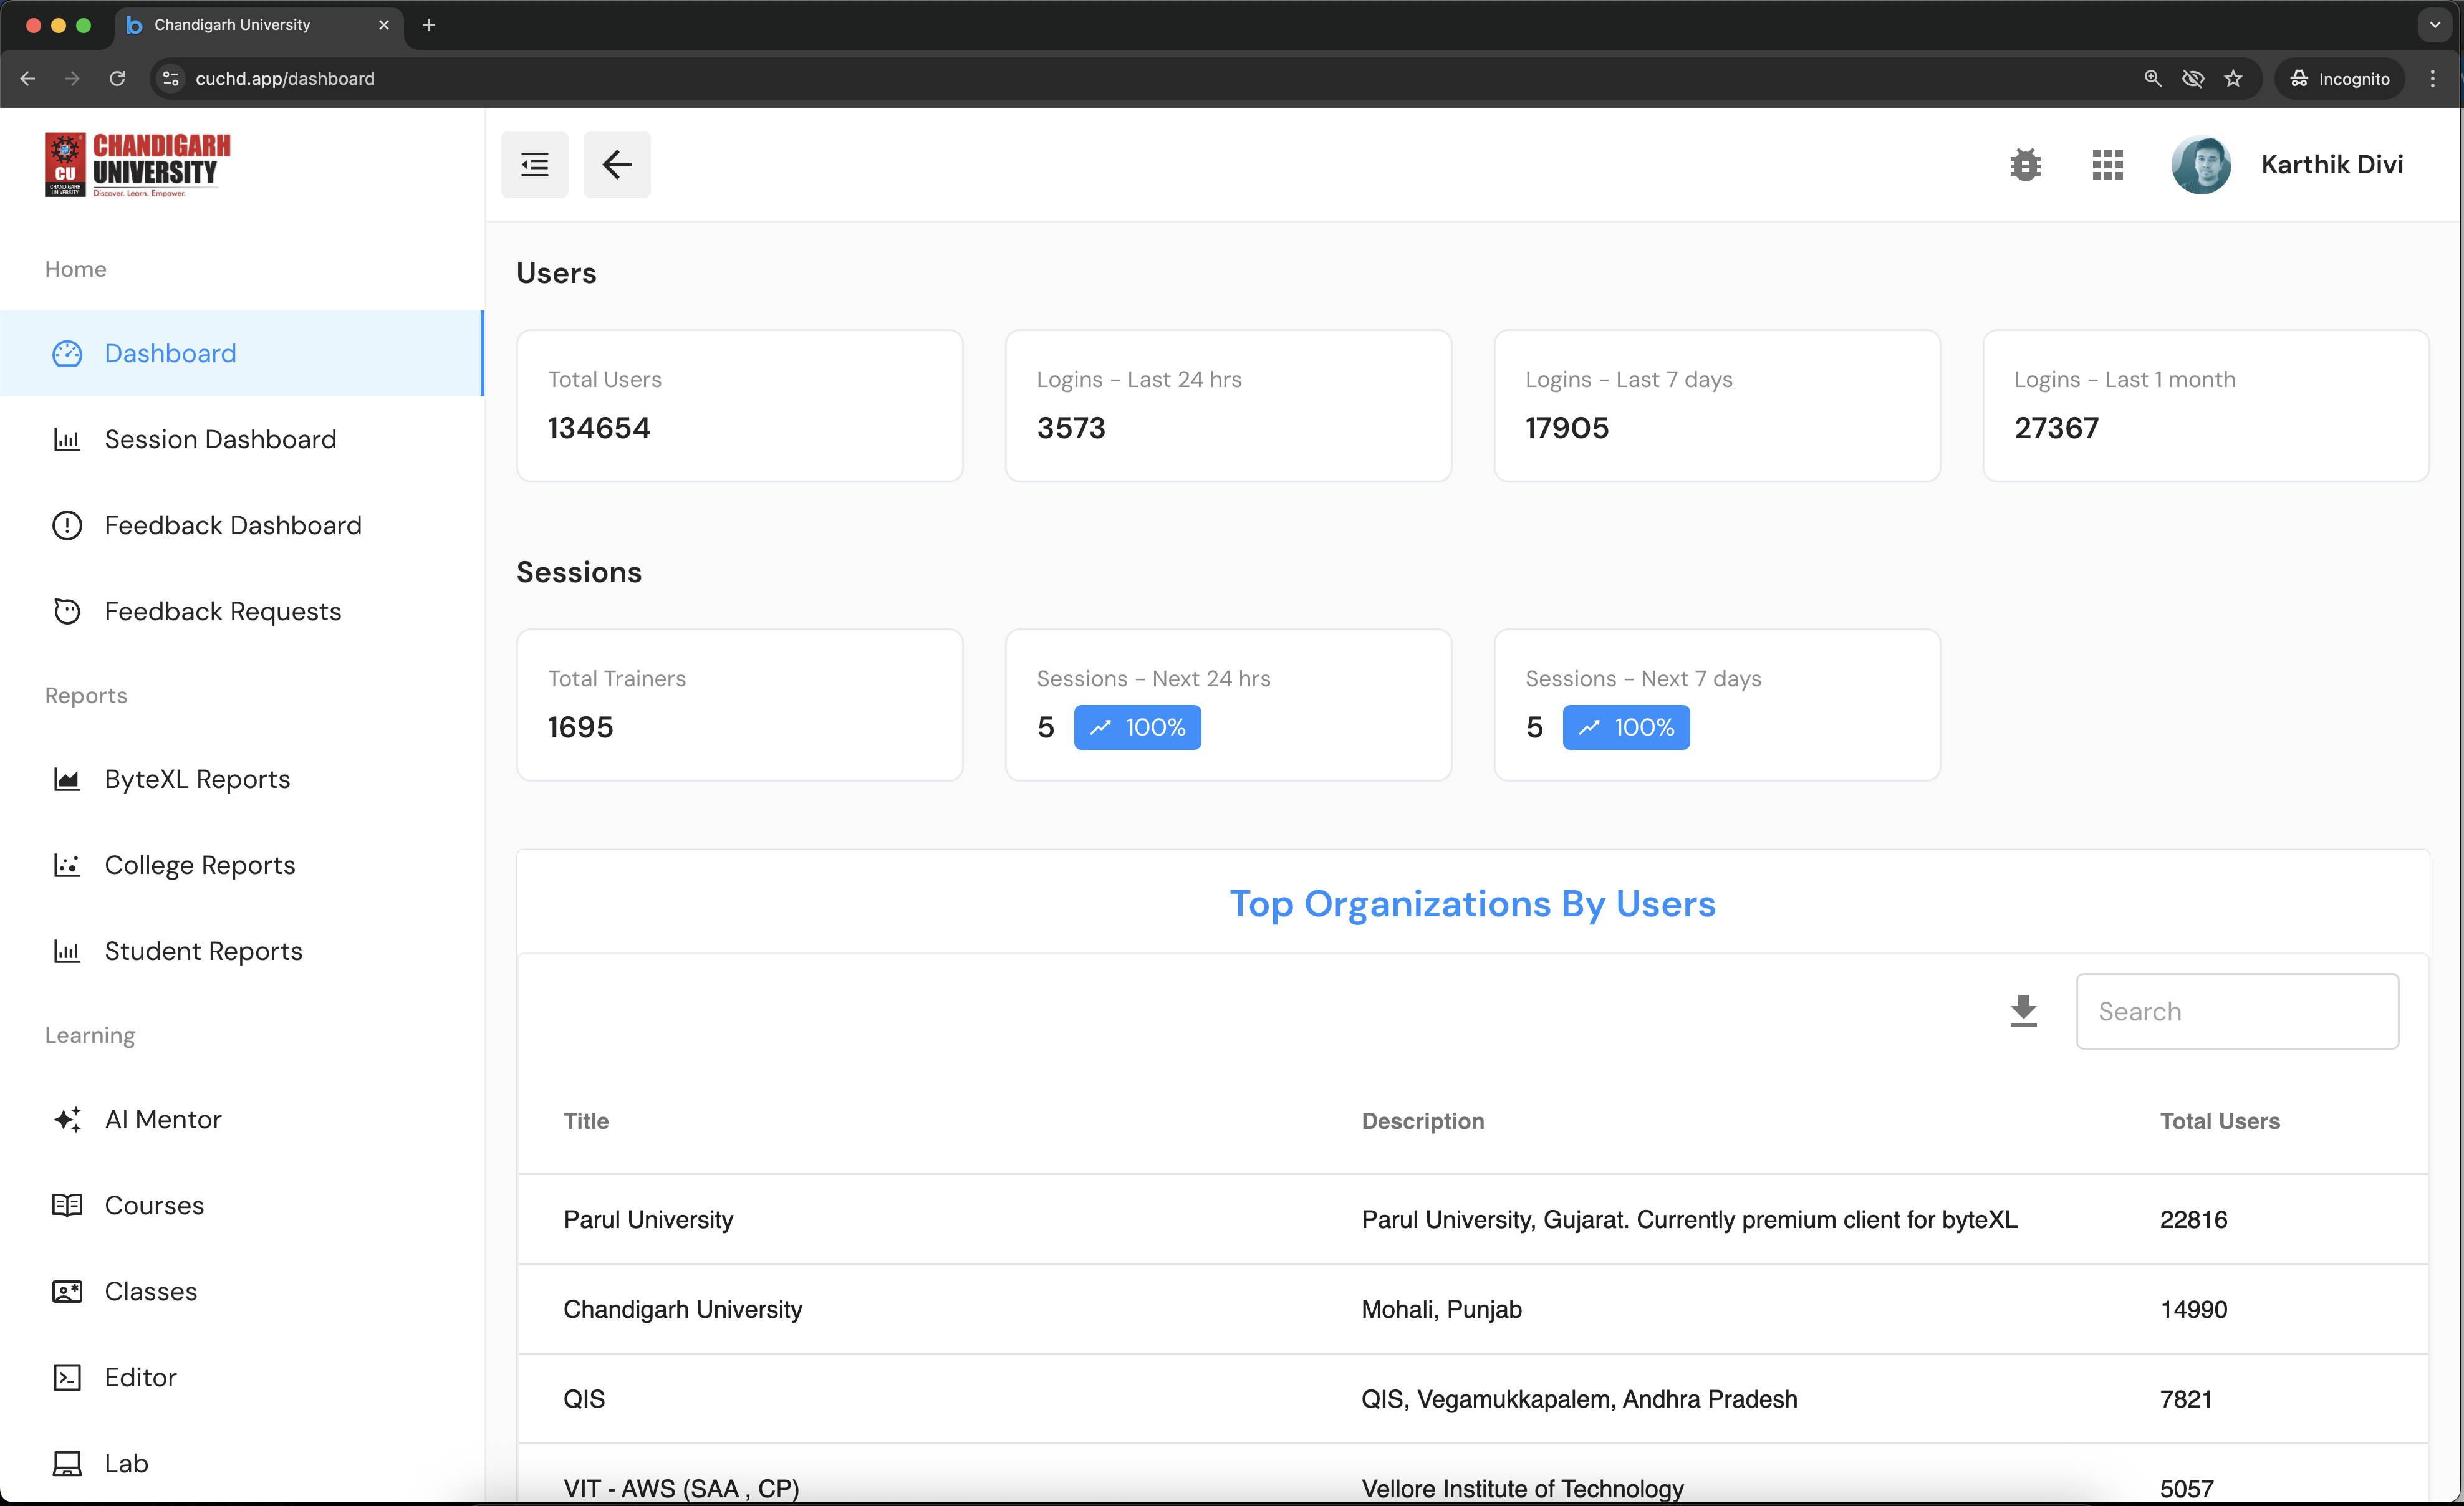Select College Reports in sidebar
The width and height of the screenshot is (2464, 1506).
[x=242, y=865]
